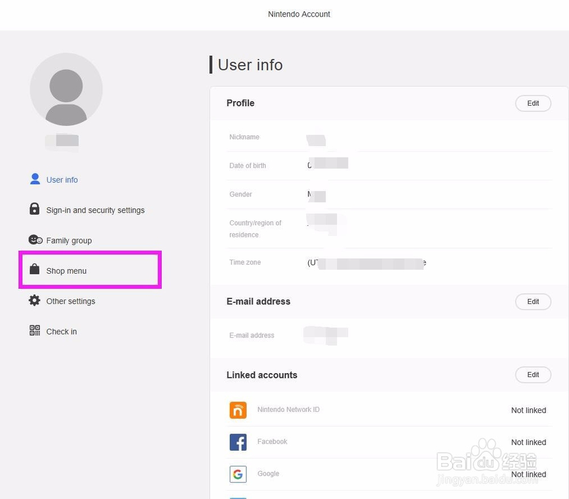The width and height of the screenshot is (569, 499).
Task: Click the Facebook account label
Action: click(x=272, y=442)
